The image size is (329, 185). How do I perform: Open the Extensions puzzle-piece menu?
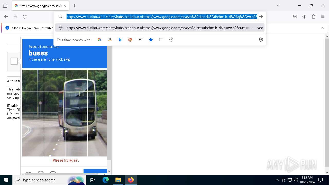(314, 17)
